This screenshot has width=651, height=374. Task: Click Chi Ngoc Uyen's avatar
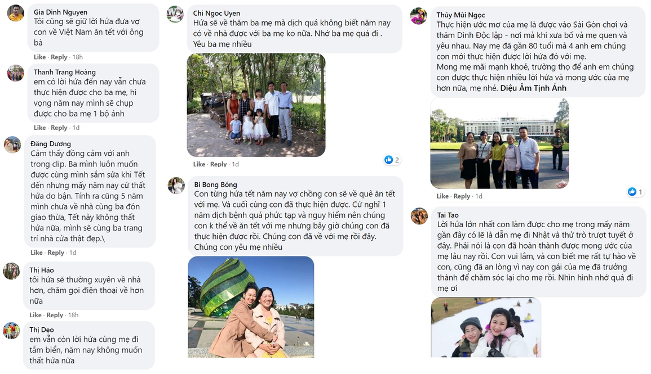pyautogui.click(x=175, y=14)
